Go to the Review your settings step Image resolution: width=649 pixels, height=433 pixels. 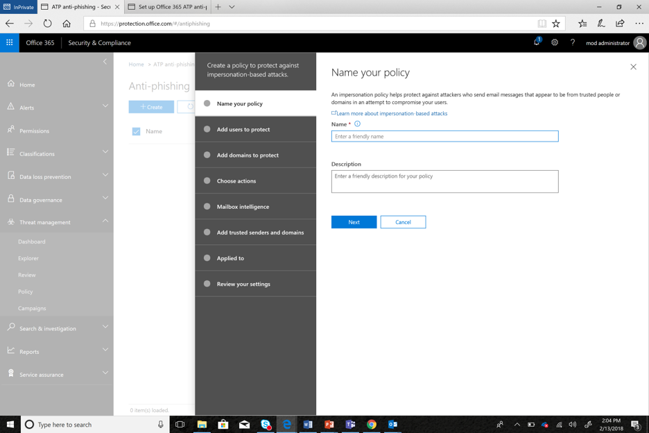click(x=255, y=284)
